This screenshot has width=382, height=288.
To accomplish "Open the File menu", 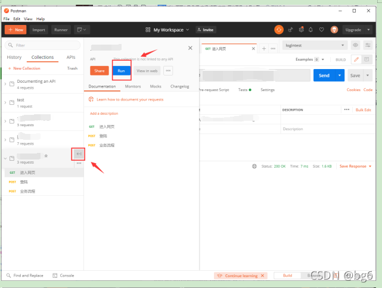I will 7,18.
